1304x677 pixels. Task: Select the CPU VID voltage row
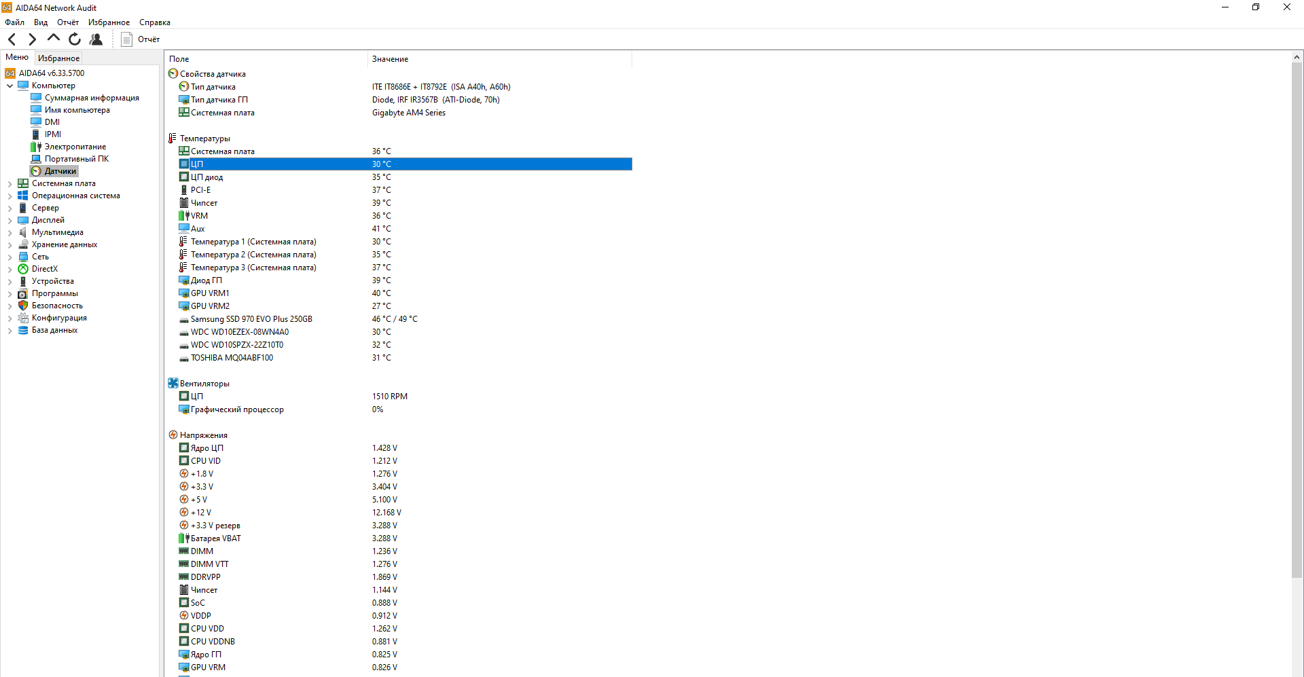(x=405, y=461)
